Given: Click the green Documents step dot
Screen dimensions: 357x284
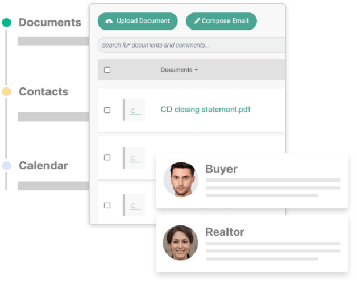Looking at the screenshot, I should tap(7, 23).
